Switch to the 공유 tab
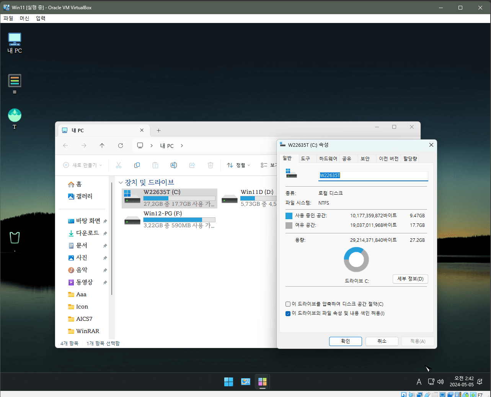The height and width of the screenshot is (397, 491). (347, 159)
